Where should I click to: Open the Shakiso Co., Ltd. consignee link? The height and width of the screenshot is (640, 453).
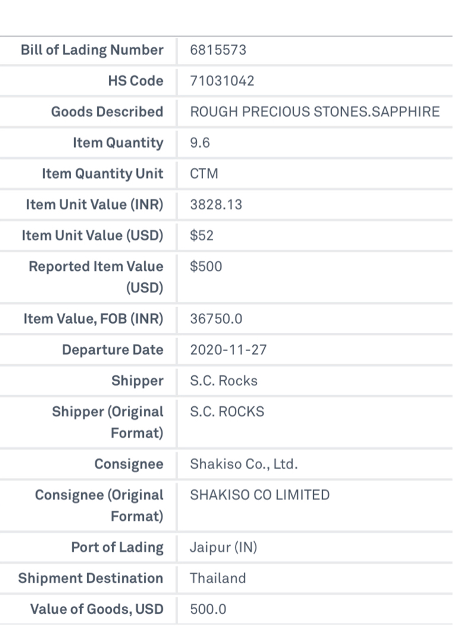coord(243,465)
